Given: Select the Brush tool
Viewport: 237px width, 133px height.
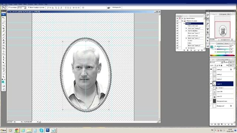Looking at the screenshot, I should [4, 37].
